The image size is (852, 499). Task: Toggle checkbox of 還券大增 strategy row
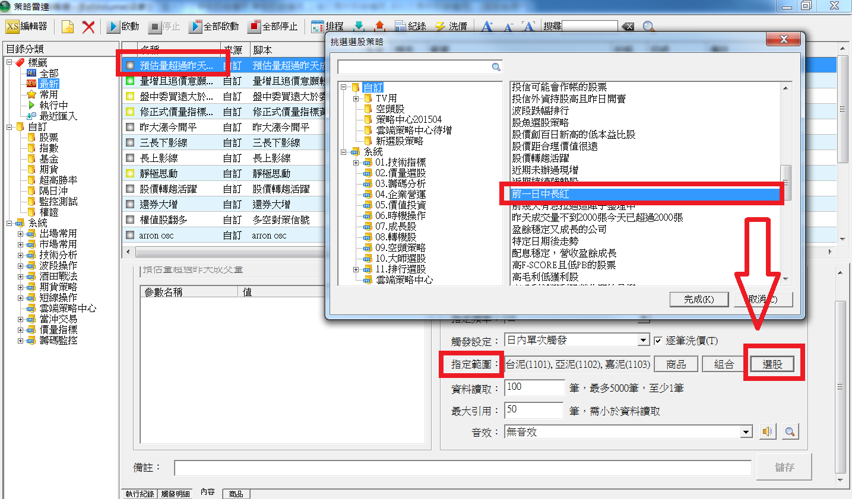tap(130, 205)
